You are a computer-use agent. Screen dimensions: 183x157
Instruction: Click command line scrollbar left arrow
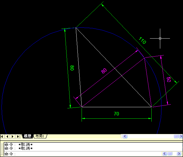point(165,154)
